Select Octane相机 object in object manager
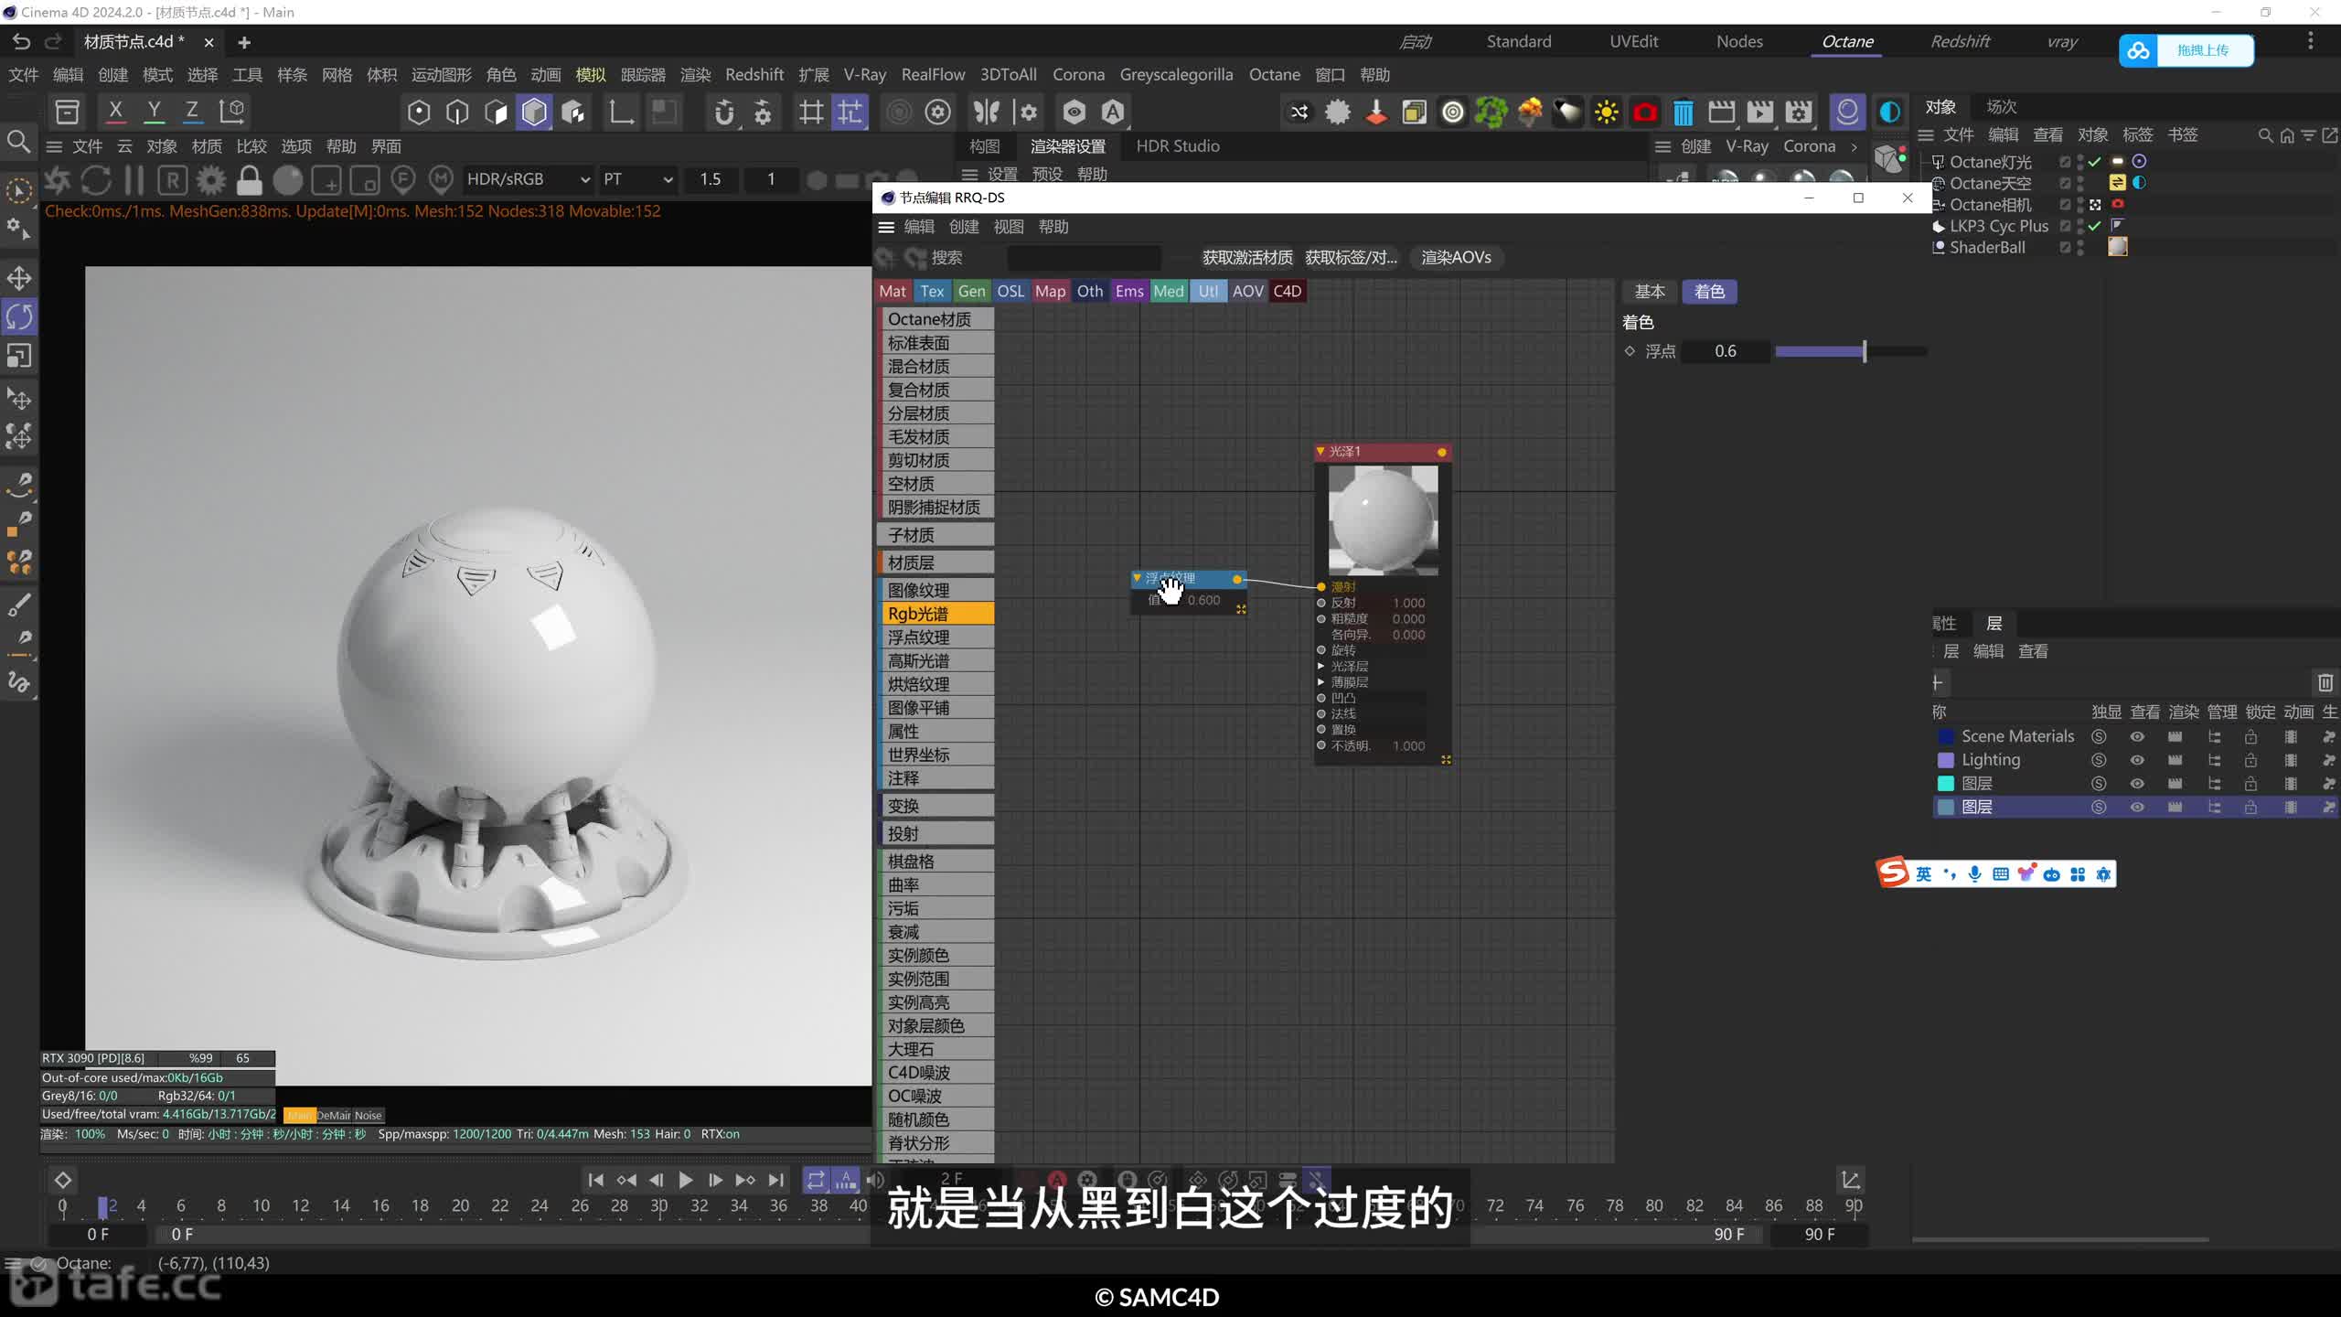The height and width of the screenshot is (1317, 2341). coord(1990,204)
